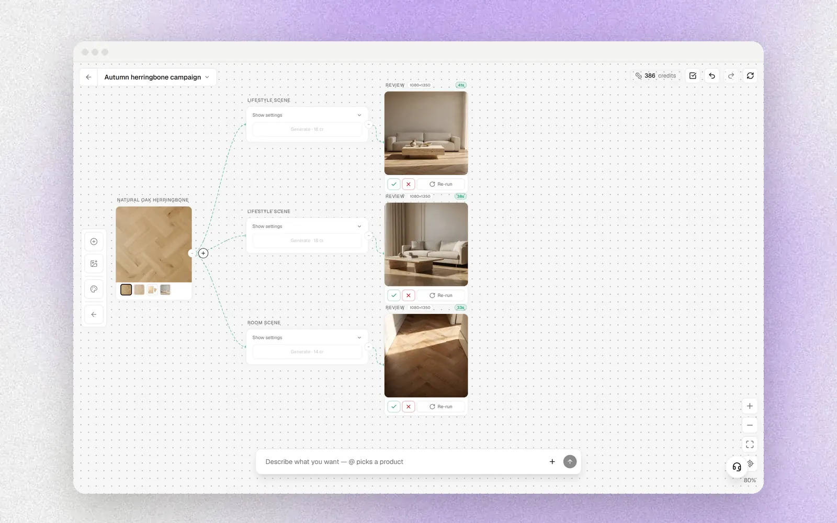Fit canvas to screen with frame icon
The width and height of the screenshot is (837, 523).
pos(750,444)
